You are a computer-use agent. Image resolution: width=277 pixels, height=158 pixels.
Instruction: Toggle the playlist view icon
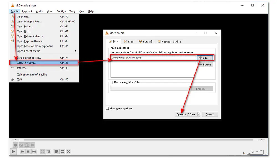57,151
